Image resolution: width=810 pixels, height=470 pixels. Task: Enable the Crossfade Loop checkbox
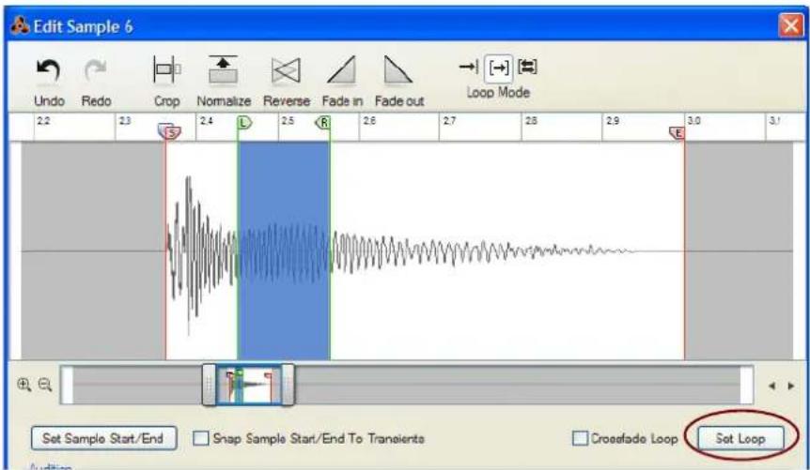tap(580, 438)
